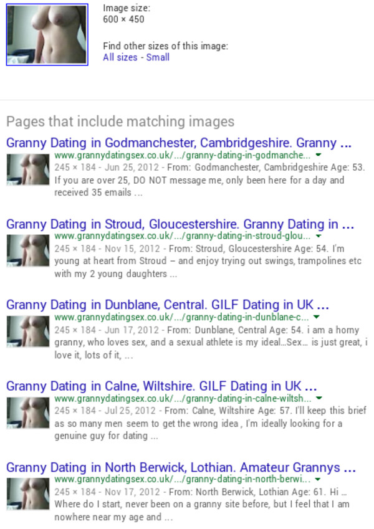Click the large query image thumbnail
374x529 pixels.
(x=47, y=34)
